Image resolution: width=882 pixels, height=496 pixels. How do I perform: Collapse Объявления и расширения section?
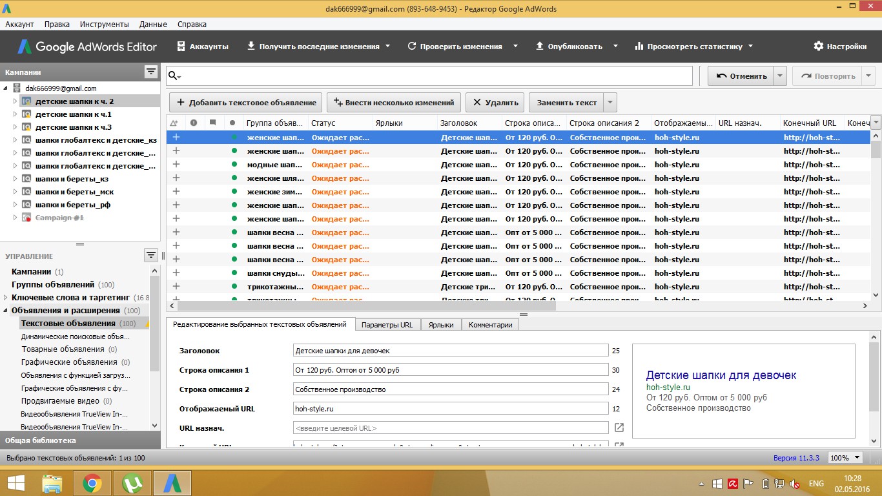click(x=6, y=311)
